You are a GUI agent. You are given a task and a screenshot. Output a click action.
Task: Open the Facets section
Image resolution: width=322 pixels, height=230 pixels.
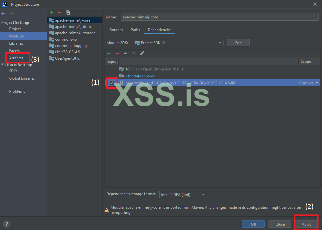pyautogui.click(x=14, y=51)
